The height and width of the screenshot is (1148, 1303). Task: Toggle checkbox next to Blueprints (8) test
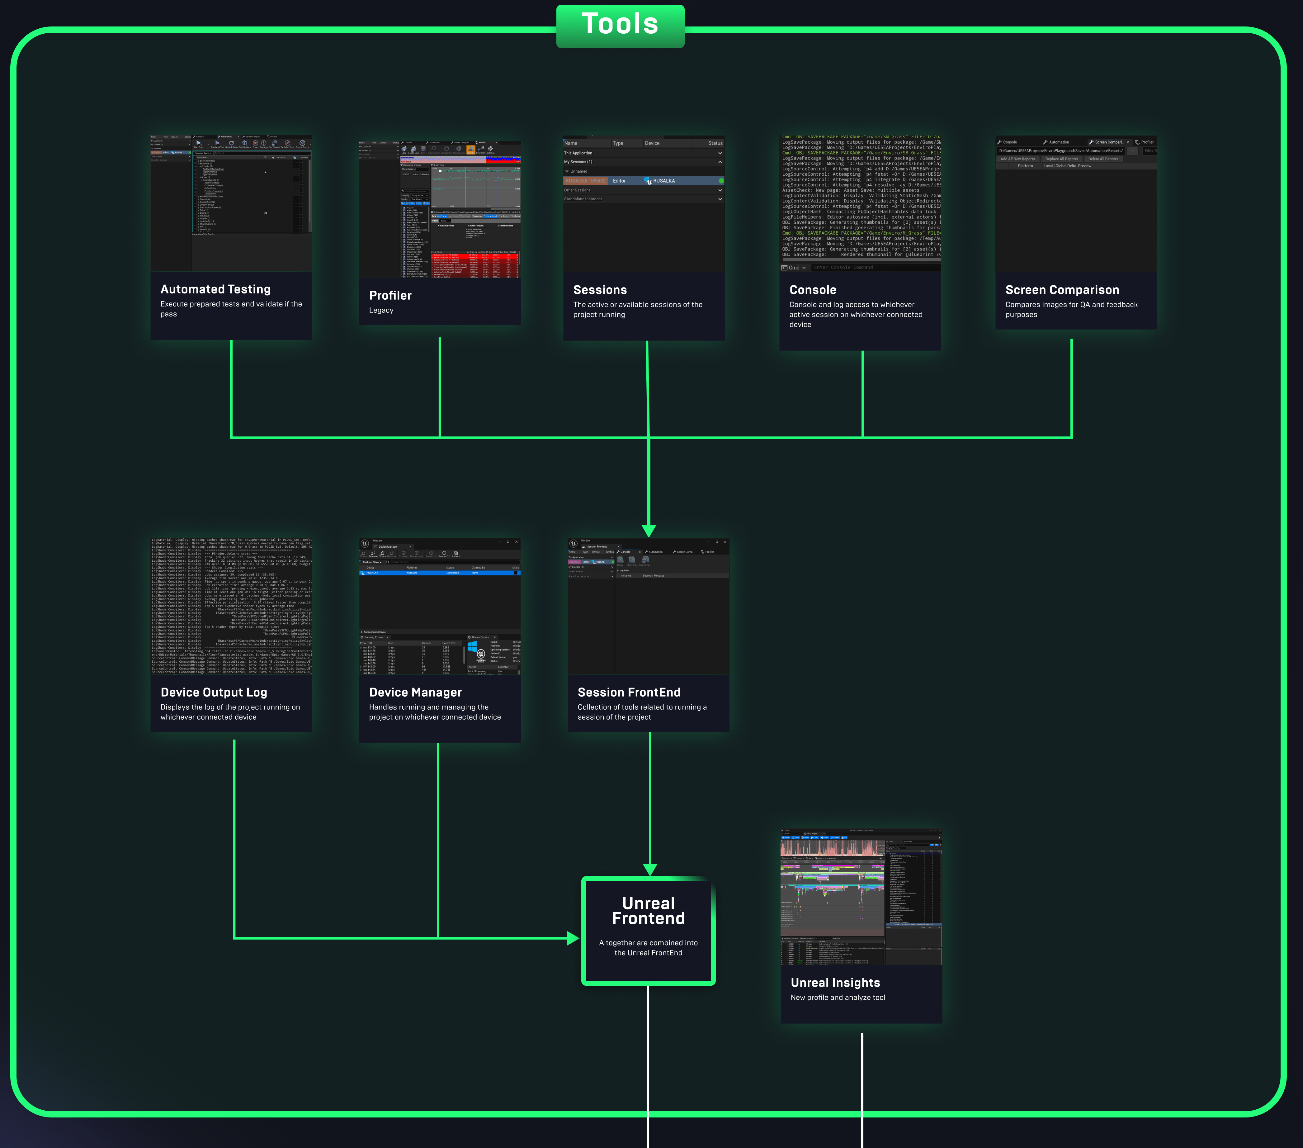[195, 164]
